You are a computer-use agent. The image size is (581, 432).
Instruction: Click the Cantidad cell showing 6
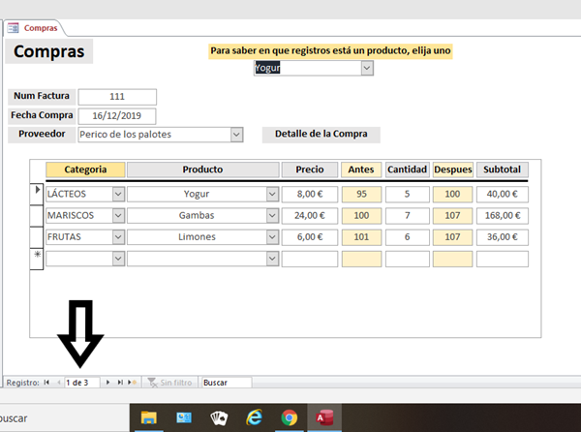(408, 237)
